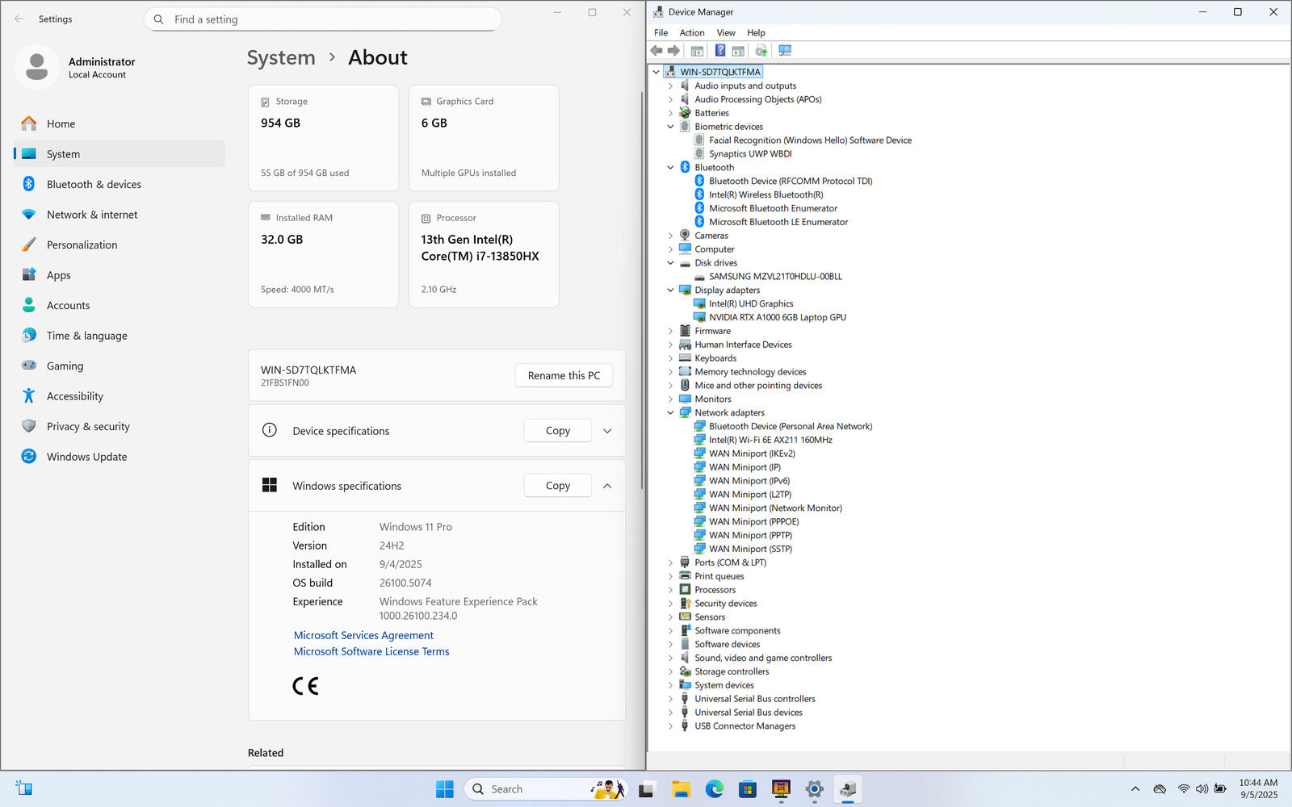
Task: Go to Windows Update in the sidebar
Action: tap(86, 457)
